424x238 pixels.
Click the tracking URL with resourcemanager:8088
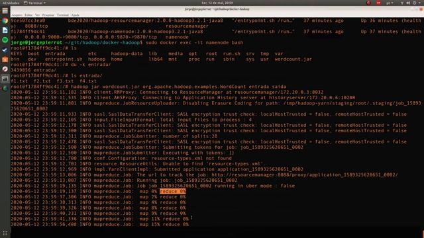point(305,175)
